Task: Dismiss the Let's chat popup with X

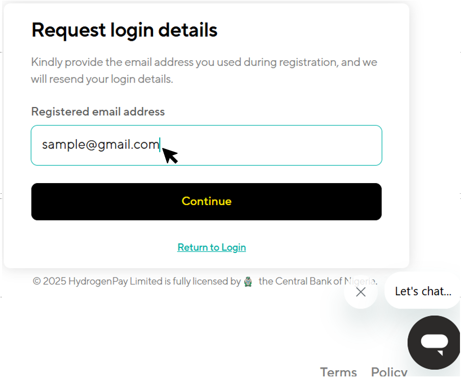Action: point(361,292)
